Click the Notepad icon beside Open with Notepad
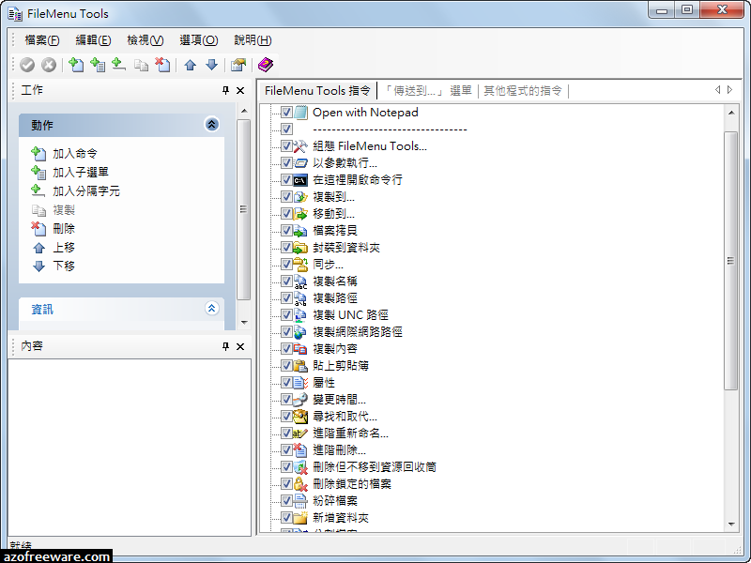751x563 pixels. (x=300, y=113)
